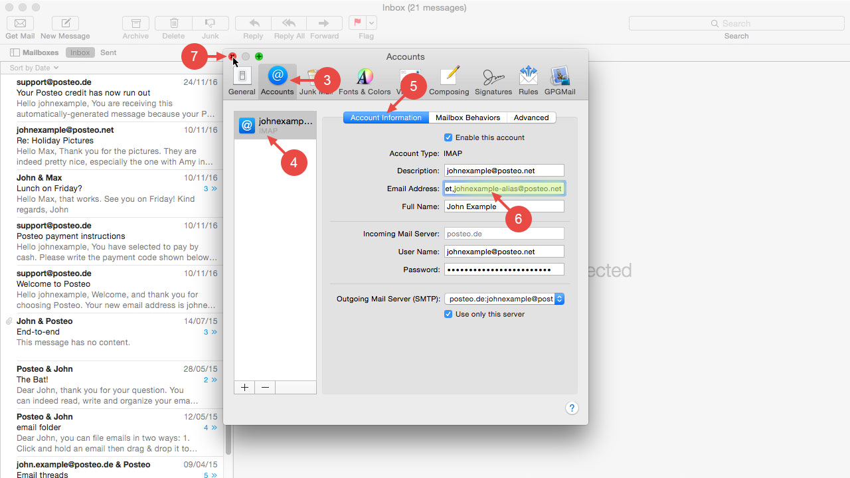This screenshot has width=850, height=478.
Task: Toggle the Mailboxes sidebar view
Action: (29, 52)
